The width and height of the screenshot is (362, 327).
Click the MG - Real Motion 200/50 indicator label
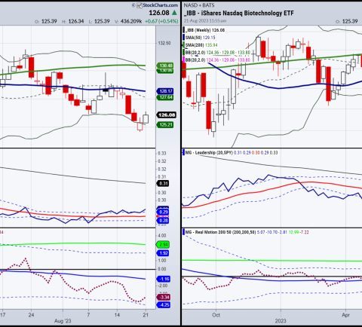220,232
